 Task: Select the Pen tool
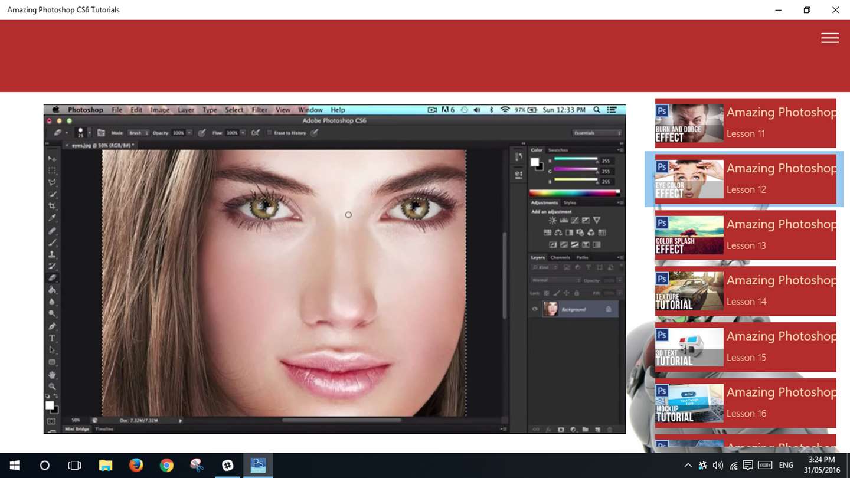[52, 326]
